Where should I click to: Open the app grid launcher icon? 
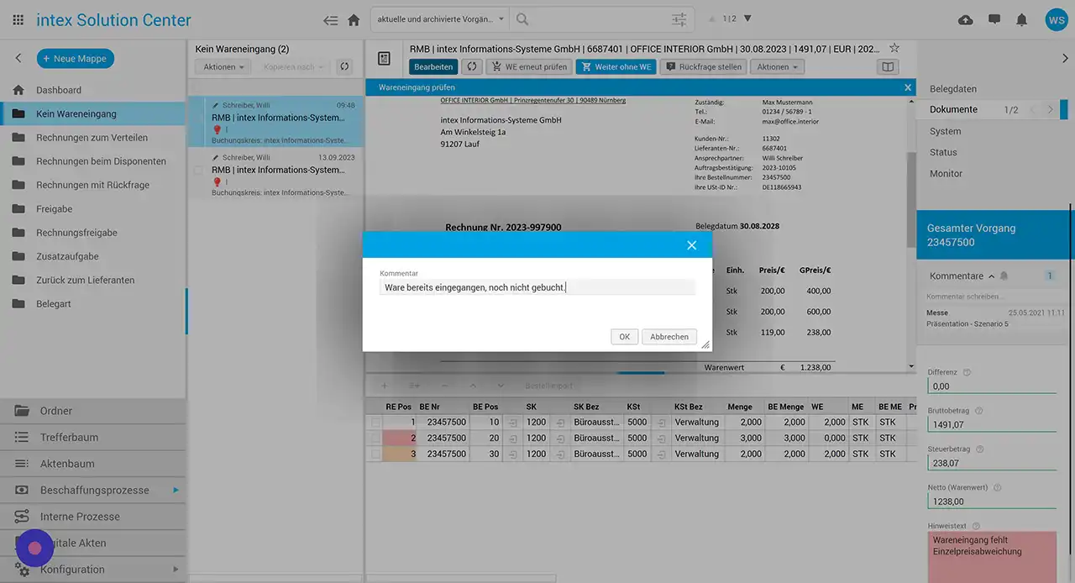18,20
